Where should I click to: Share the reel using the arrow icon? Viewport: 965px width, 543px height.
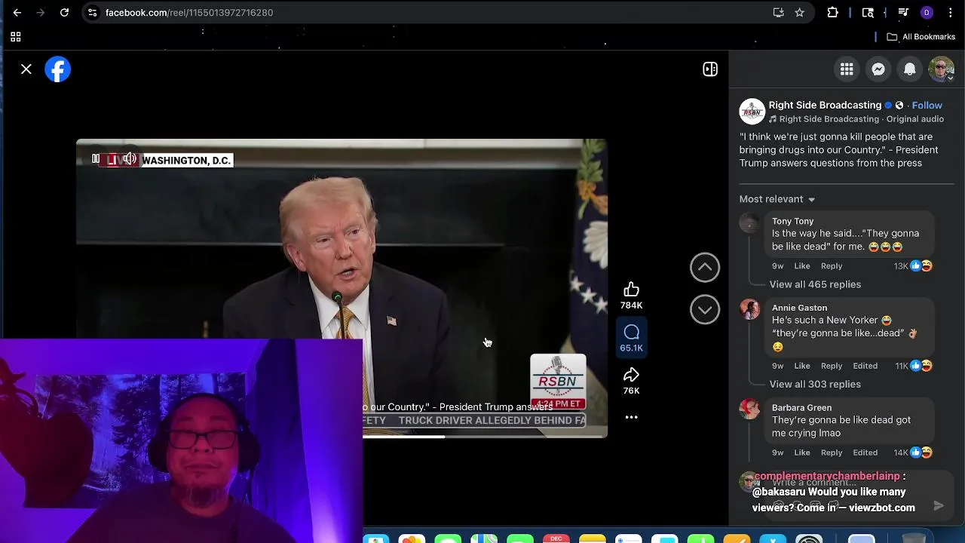tap(631, 375)
